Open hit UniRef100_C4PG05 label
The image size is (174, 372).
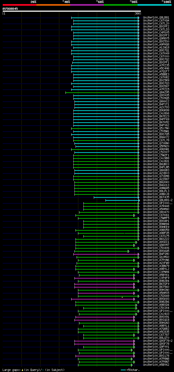click(156, 33)
